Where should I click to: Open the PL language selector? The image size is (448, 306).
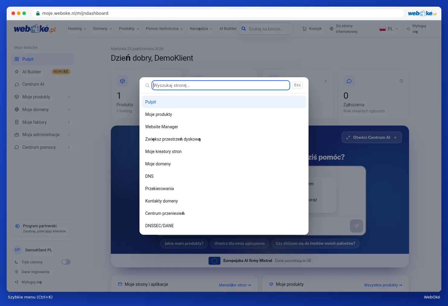point(389,29)
